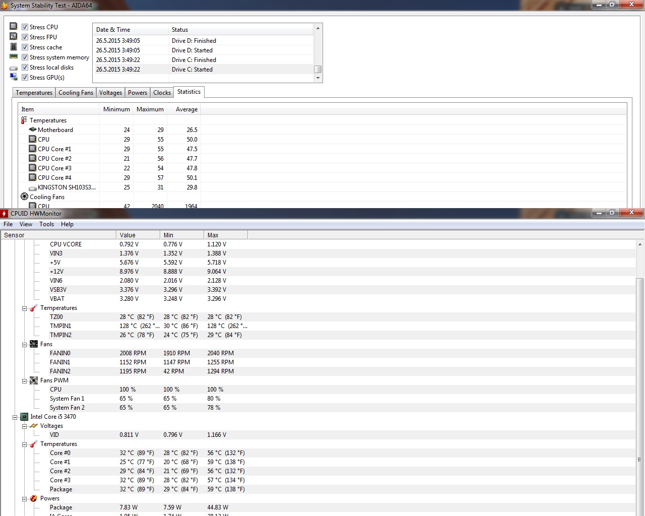Image resolution: width=645 pixels, height=516 pixels.
Task: Click the Sensor column header in HWMonitor
Action: (58, 235)
